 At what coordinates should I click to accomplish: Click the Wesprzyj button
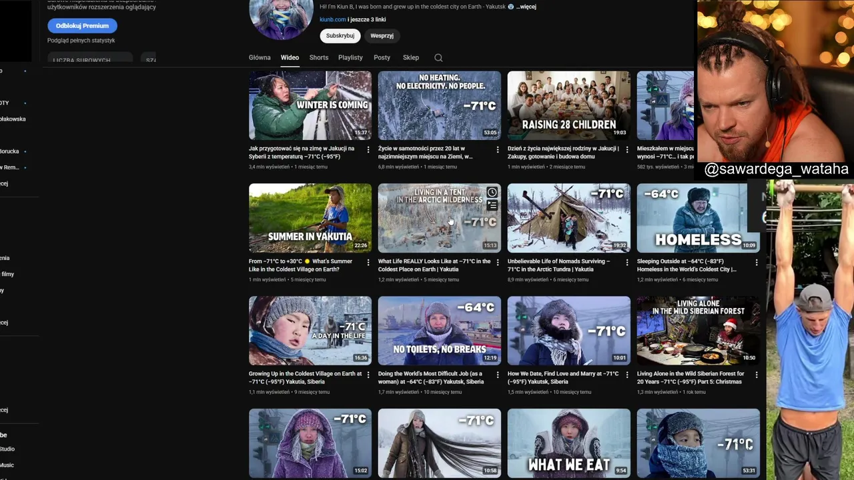(x=382, y=36)
